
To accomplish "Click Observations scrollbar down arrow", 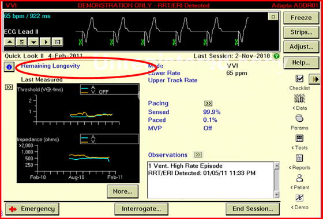I will pyautogui.click(x=277, y=194).
